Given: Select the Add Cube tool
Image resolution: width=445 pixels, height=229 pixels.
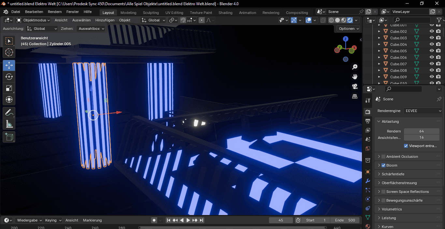Looking at the screenshot, I should 9,137.
